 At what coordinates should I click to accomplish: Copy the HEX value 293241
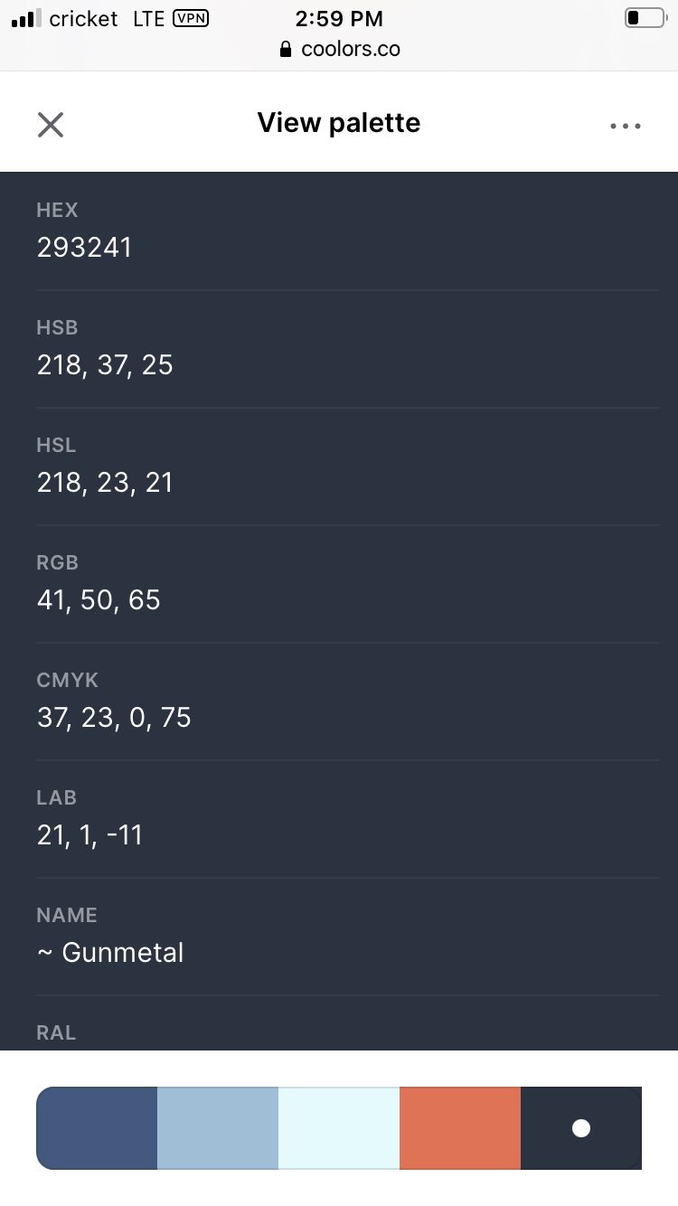click(x=84, y=248)
